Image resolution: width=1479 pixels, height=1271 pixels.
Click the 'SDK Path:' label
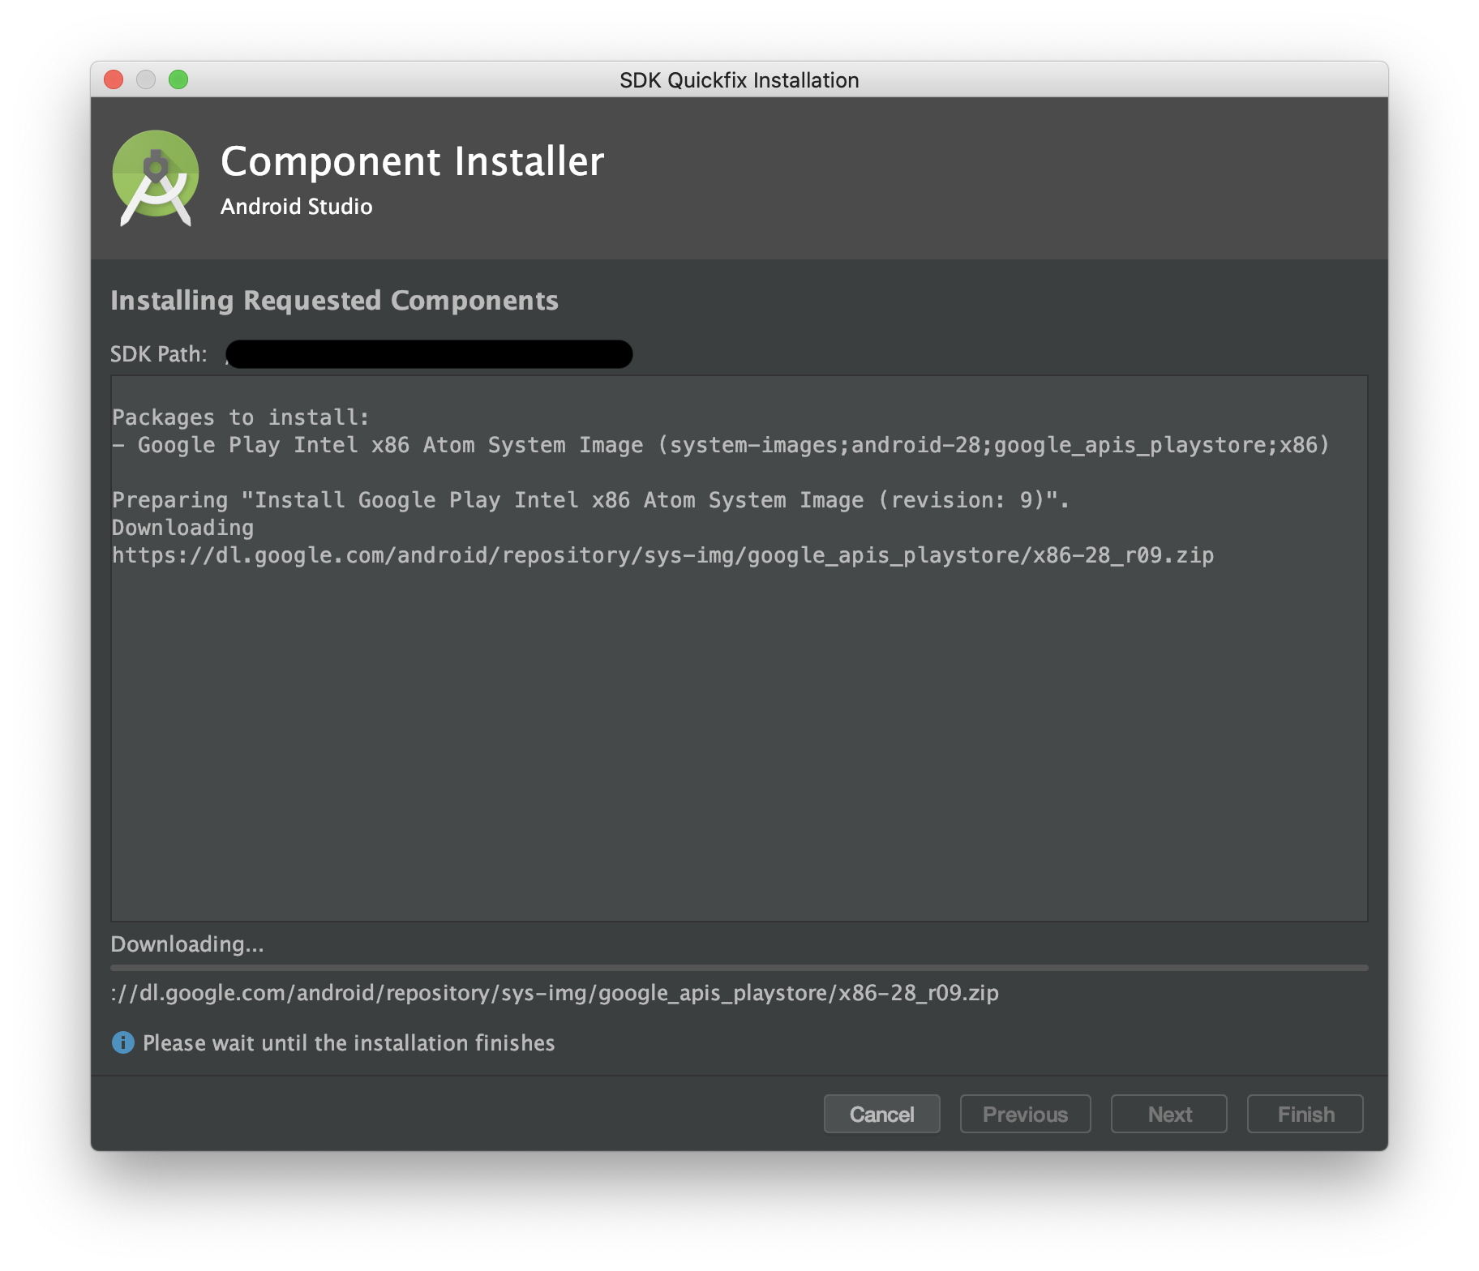(x=159, y=354)
